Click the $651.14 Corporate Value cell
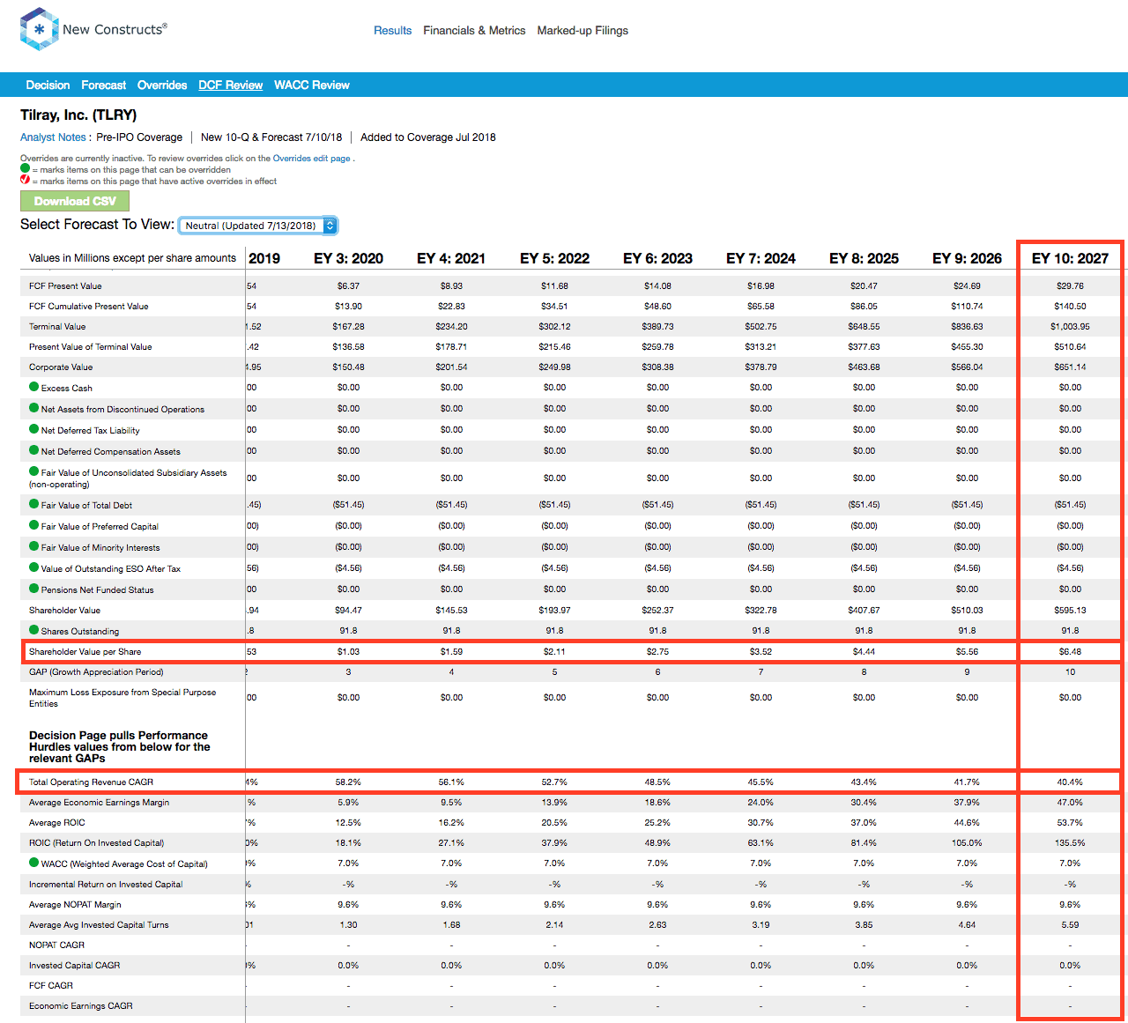The width and height of the screenshot is (1128, 1023). click(x=1070, y=367)
